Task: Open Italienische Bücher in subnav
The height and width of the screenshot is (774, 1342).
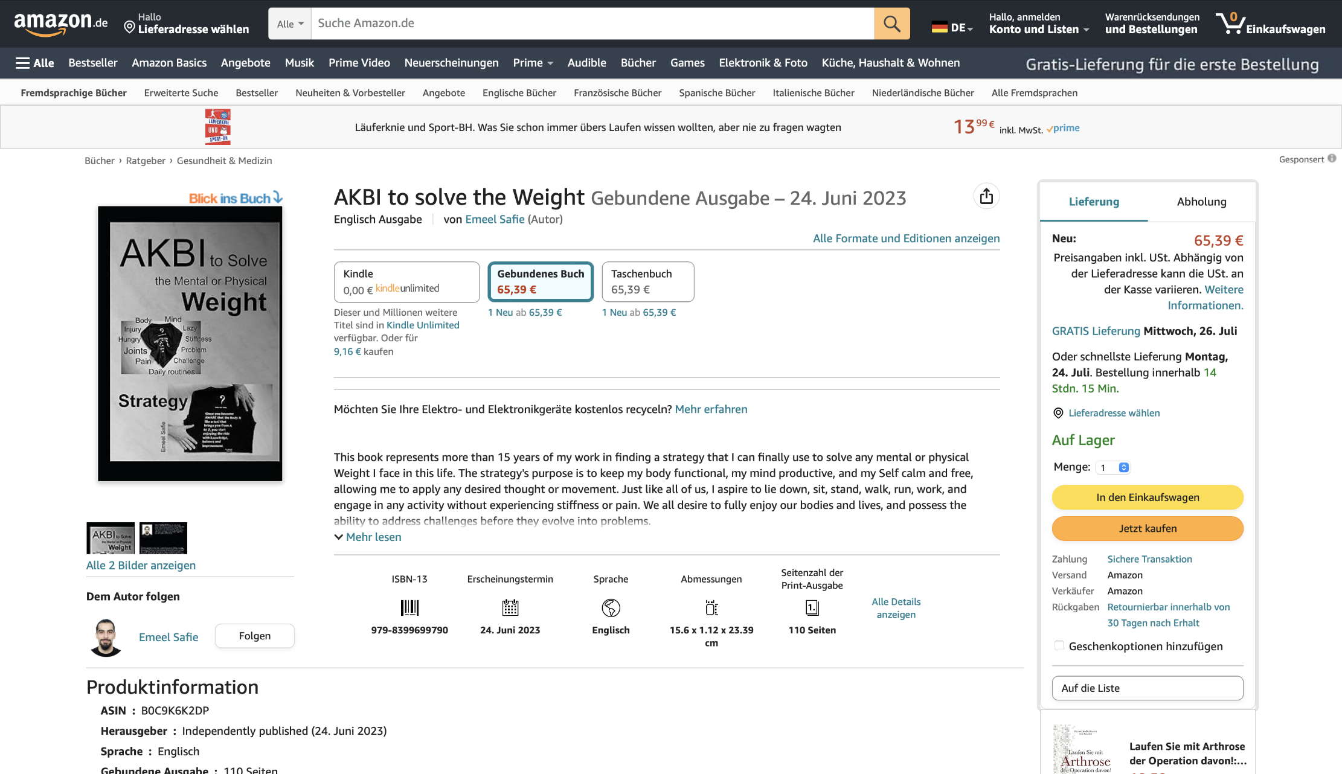Action: pos(814,93)
